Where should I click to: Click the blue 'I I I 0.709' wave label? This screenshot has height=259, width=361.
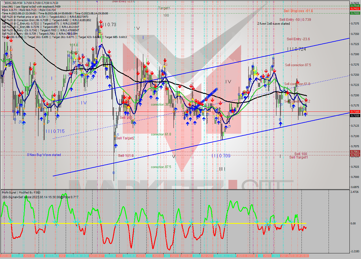[221, 156]
